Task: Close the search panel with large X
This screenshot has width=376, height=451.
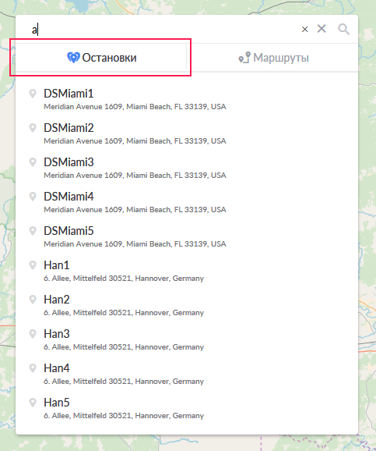Action: (322, 28)
